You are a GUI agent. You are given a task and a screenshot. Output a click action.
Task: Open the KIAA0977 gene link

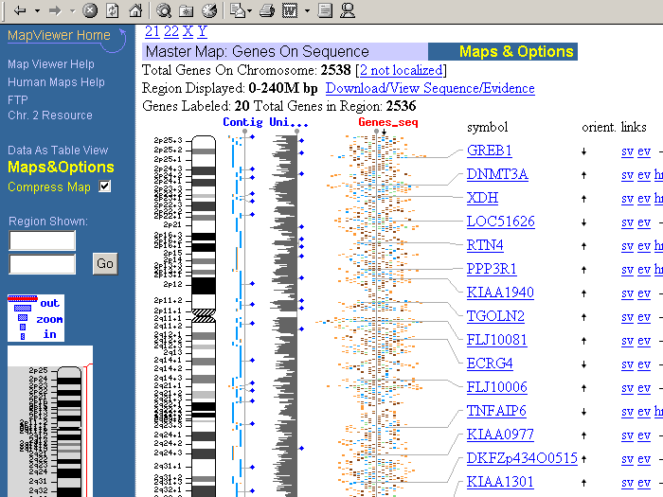click(x=500, y=435)
